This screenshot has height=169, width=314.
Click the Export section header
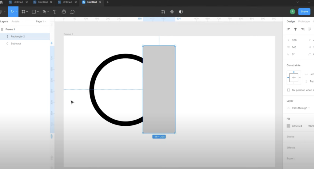291,158
